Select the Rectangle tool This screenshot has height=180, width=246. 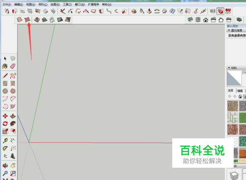5,83
